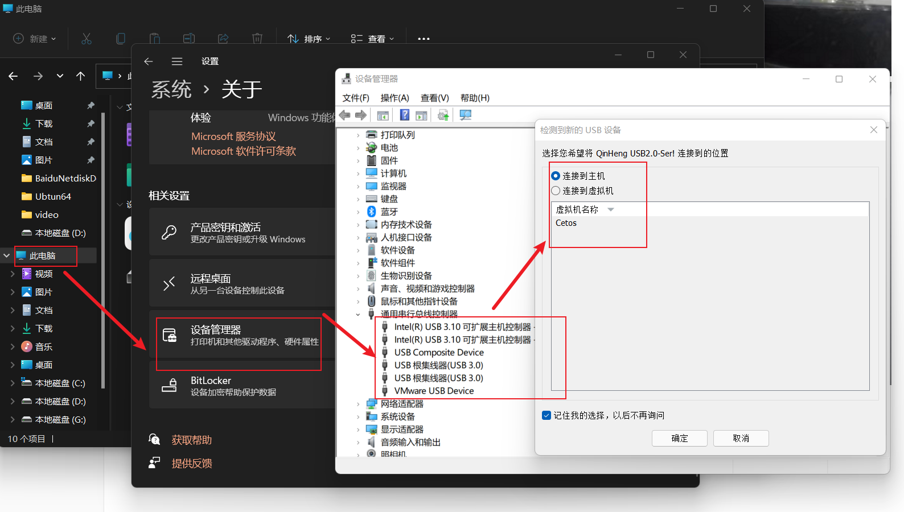
Task: Close the detected USB device dialog
Action: point(874,130)
